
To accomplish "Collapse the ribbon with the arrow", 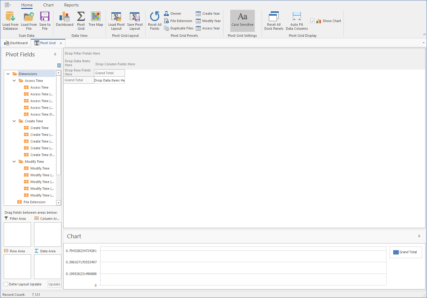I will [x=424, y=34].
